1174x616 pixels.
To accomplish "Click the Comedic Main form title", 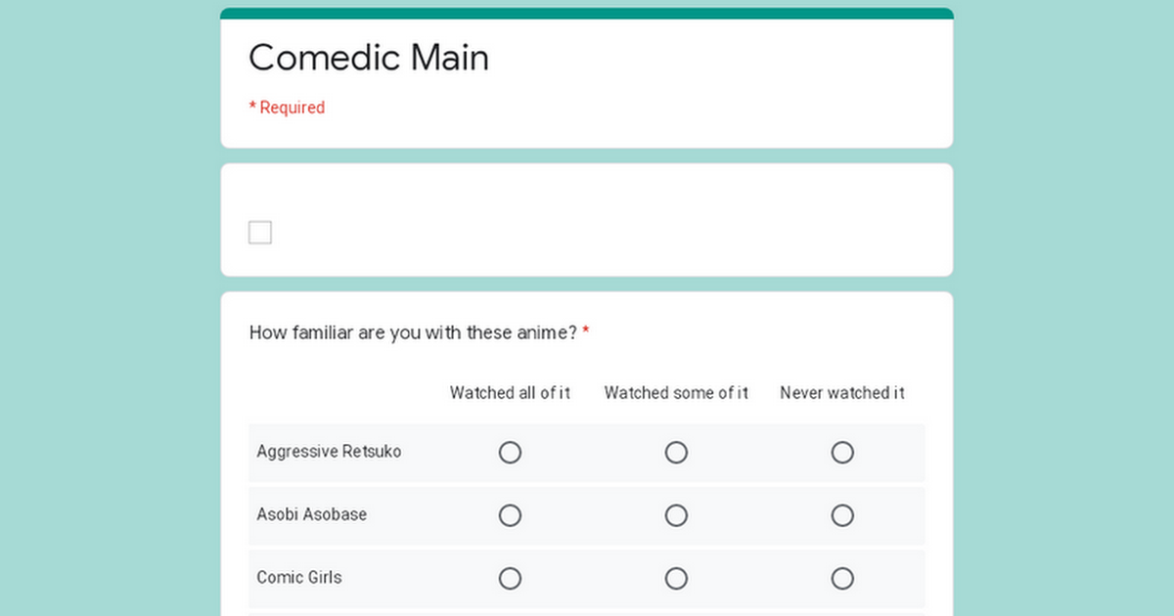I will [369, 58].
